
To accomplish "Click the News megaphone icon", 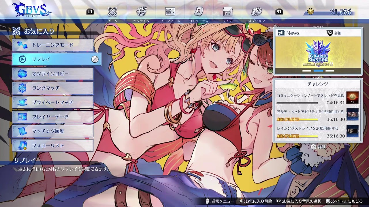I will (x=281, y=33).
